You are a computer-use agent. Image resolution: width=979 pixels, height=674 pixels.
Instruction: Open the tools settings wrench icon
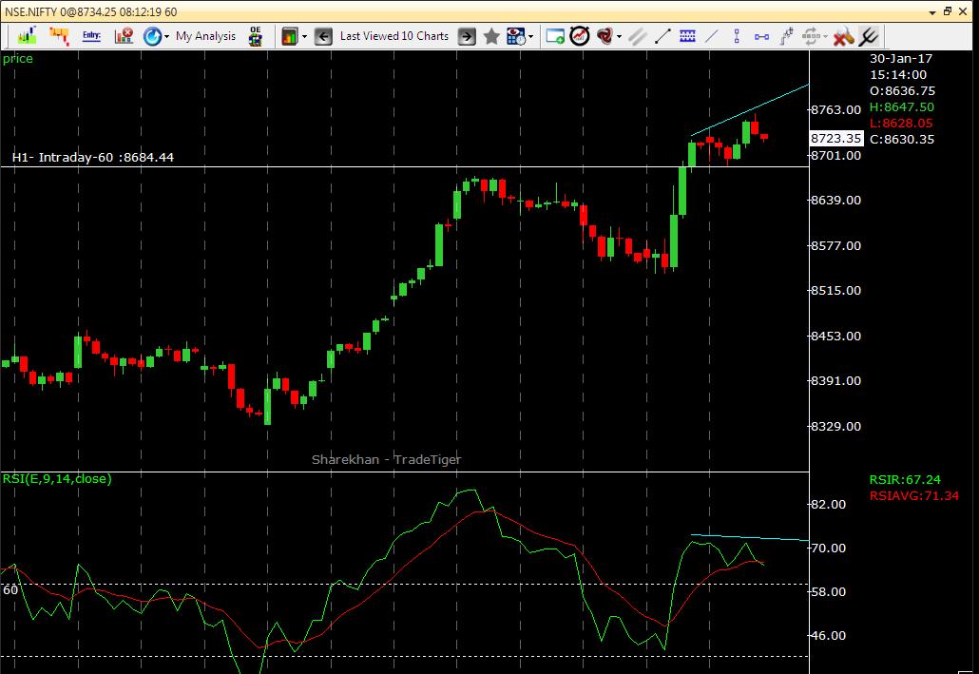tap(842, 36)
